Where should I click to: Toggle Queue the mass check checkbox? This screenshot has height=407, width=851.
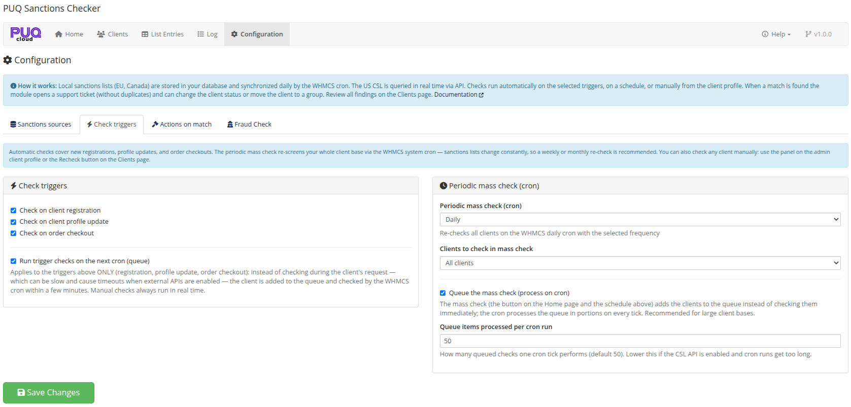click(443, 293)
